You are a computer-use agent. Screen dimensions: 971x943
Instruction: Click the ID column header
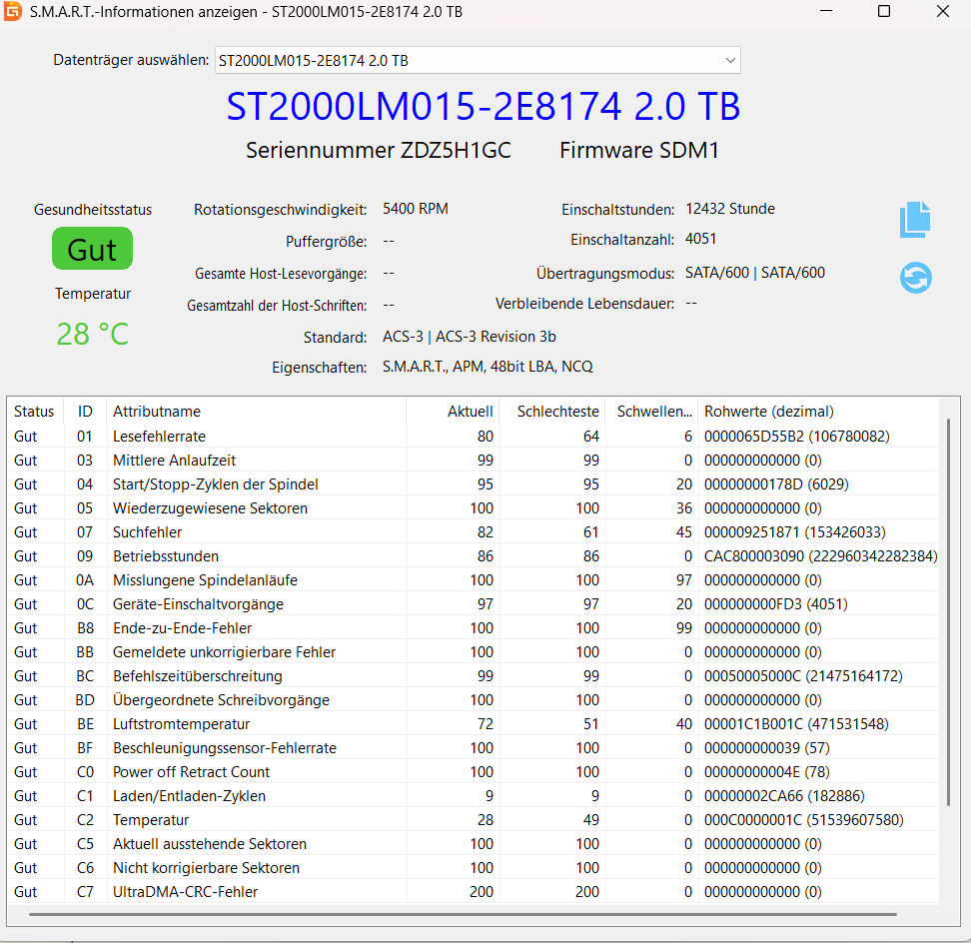(85, 412)
